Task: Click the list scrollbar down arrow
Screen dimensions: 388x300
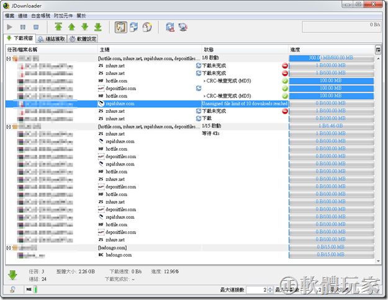Action: (x=378, y=261)
